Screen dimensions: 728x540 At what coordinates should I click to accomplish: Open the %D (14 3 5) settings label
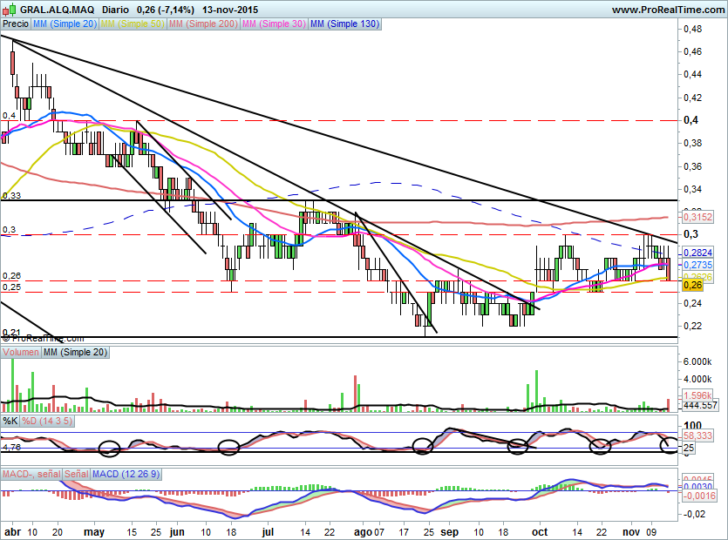click(x=47, y=422)
